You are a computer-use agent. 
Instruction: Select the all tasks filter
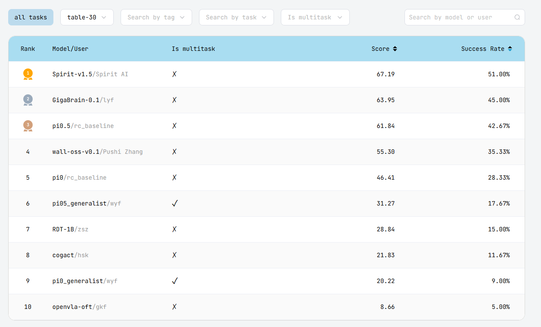point(31,17)
